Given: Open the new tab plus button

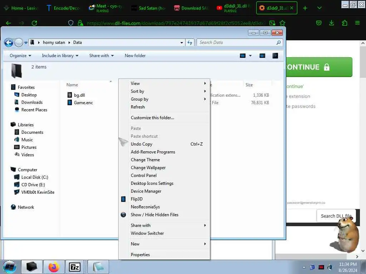Looking at the screenshot, I should pos(305,8).
